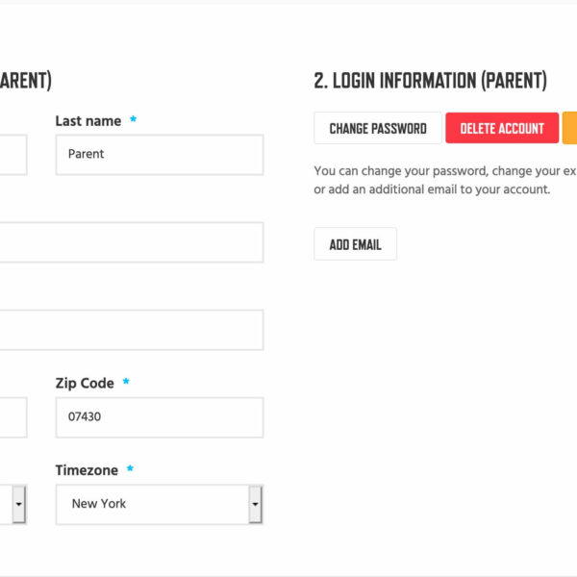The image size is (577, 577).
Task: Focus the wide empty field above Zip Code
Action: coord(132,330)
